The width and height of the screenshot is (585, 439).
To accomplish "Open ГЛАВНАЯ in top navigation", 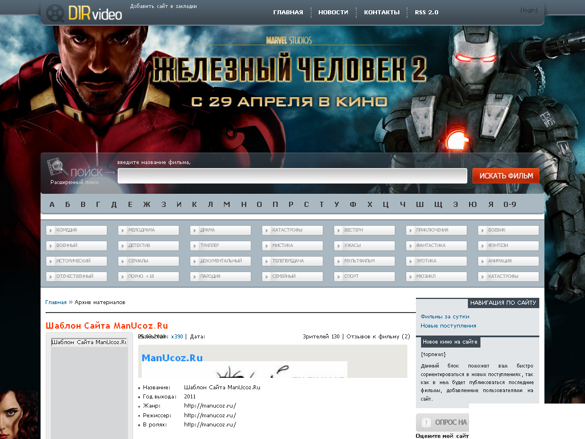I will (x=288, y=13).
